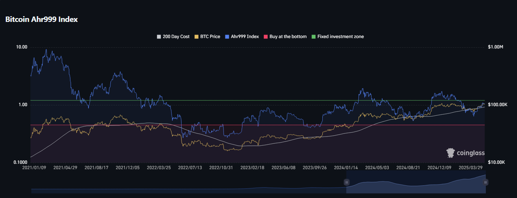Toggle the 200 Day Cost series label

(x=176, y=37)
